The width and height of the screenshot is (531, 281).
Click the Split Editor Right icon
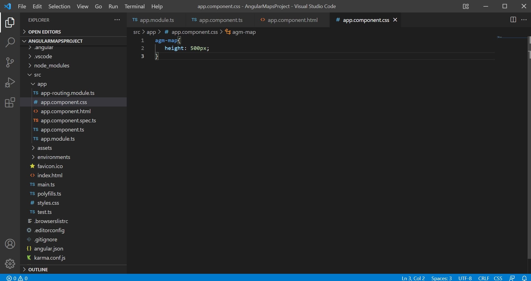pos(513,20)
